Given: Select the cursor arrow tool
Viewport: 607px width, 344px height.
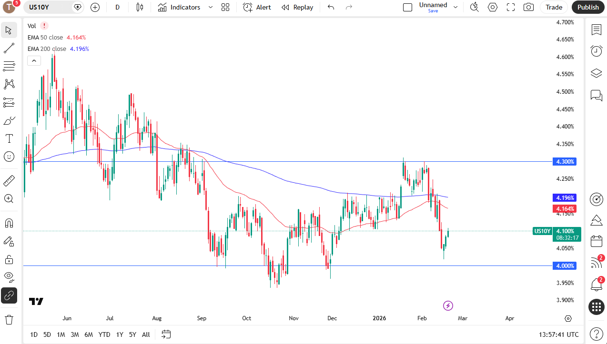Looking at the screenshot, I should (9, 30).
